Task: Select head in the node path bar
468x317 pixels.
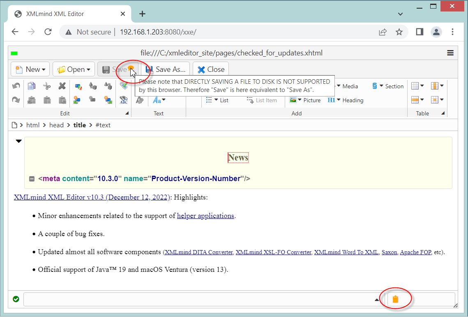Action: tap(56, 125)
